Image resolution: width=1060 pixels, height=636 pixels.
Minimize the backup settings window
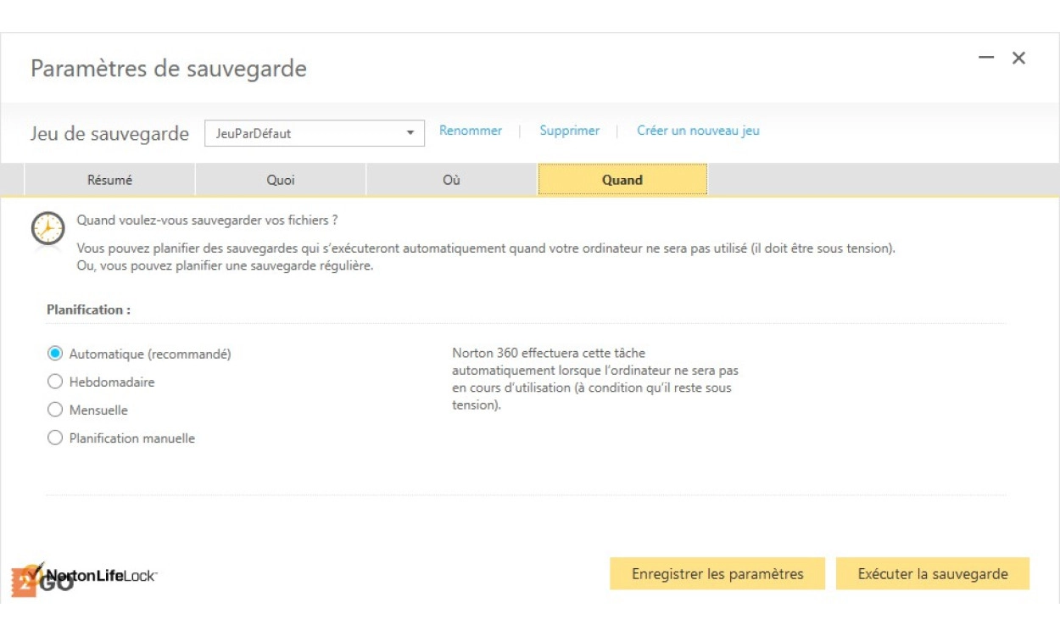tap(985, 58)
